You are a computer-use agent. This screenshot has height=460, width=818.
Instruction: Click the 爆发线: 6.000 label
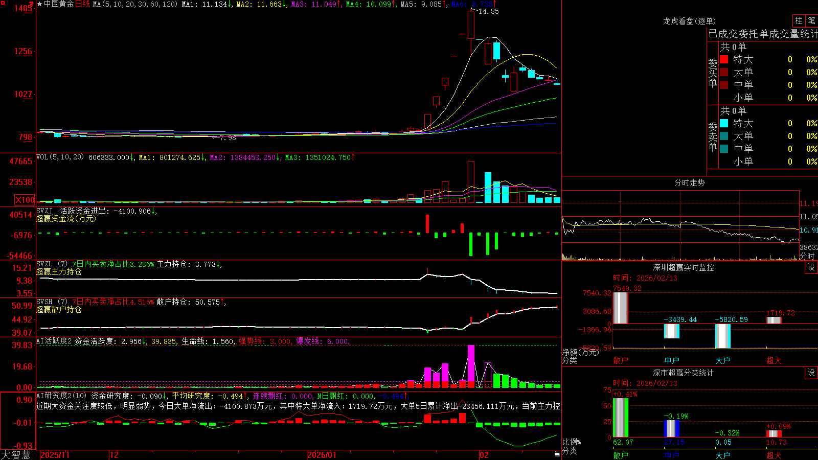tap(323, 341)
